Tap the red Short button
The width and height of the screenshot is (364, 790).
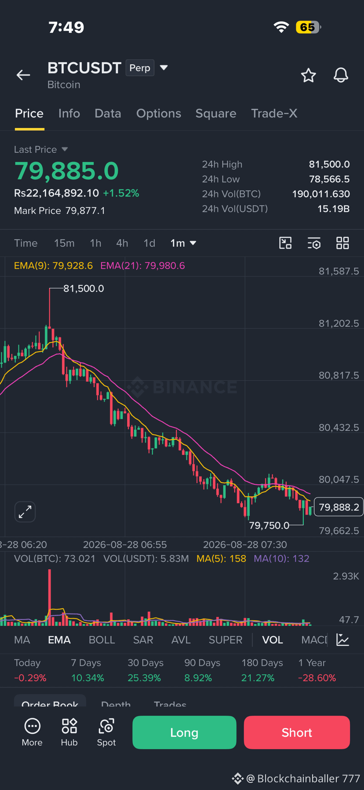(x=297, y=732)
